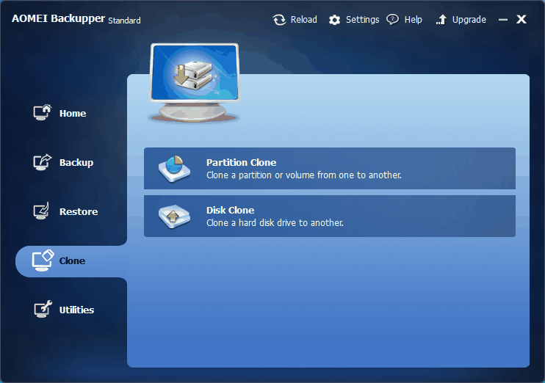The image size is (545, 383).
Task: Click 'Clone a hard disk drive' description
Action: pyautogui.click(x=275, y=222)
